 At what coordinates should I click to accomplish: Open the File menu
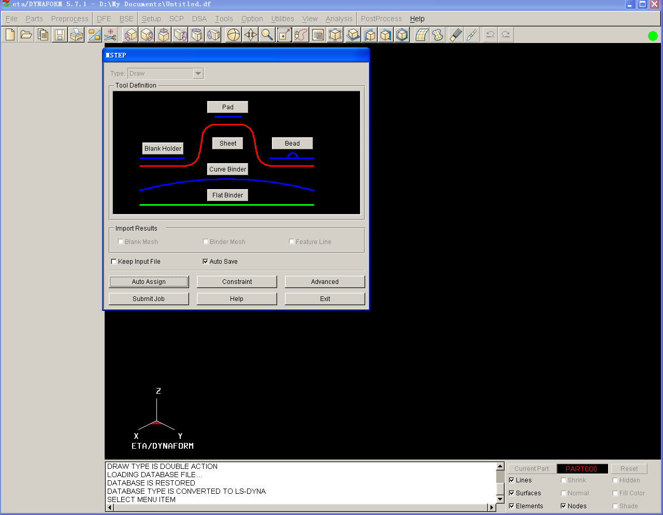coord(11,19)
